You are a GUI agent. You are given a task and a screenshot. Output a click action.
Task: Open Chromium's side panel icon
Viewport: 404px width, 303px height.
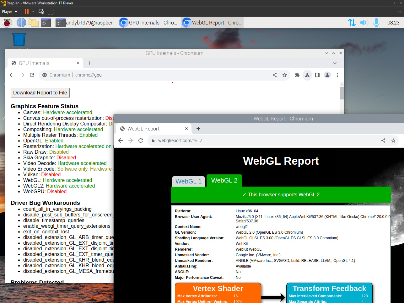[x=317, y=75]
